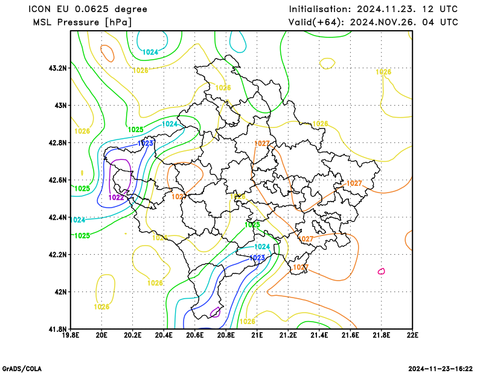Click the "MSL Pressure [hPa]" subtitle
Screen dimensions: 483x373
83,22
